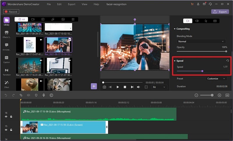Switch to the All library tab
Screen dimensions: 233x141
click(22, 19)
